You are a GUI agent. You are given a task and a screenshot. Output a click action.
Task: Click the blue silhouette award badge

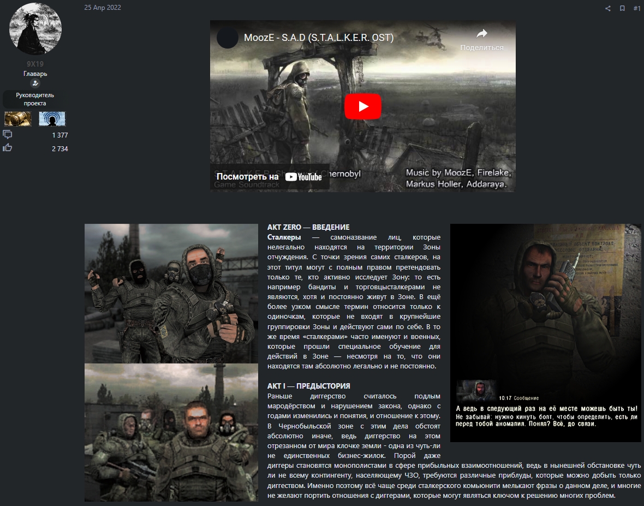point(52,118)
